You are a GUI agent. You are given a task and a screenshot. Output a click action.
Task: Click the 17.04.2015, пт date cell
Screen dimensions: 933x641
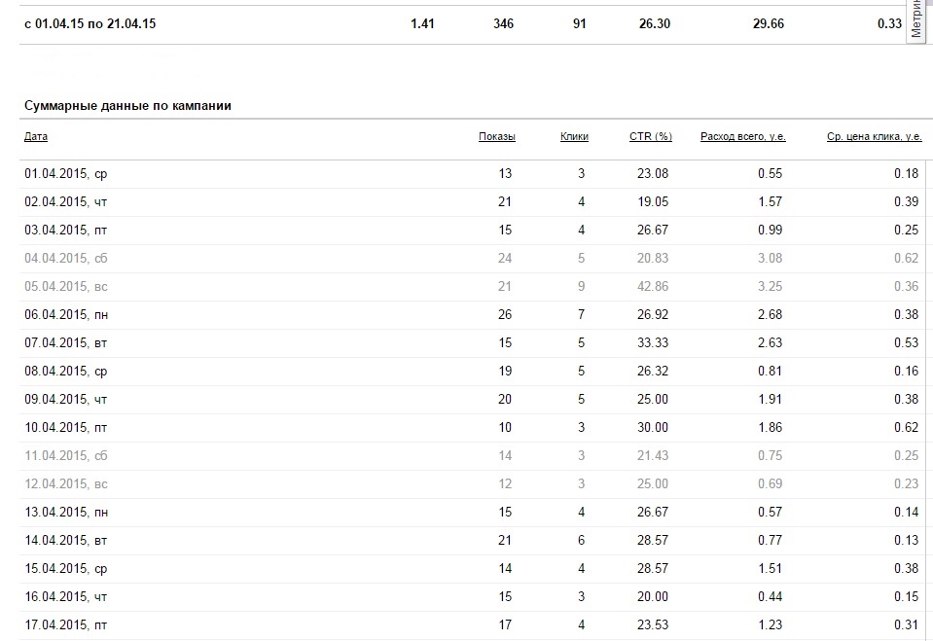pos(65,624)
